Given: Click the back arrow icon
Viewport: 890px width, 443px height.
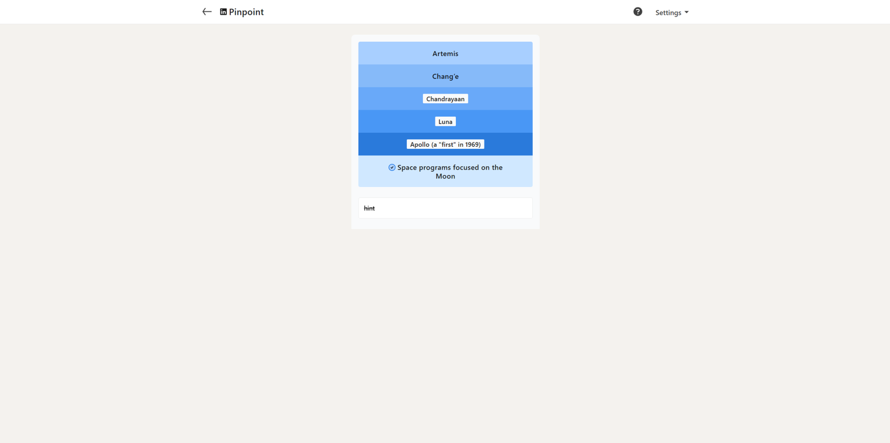Looking at the screenshot, I should [207, 12].
